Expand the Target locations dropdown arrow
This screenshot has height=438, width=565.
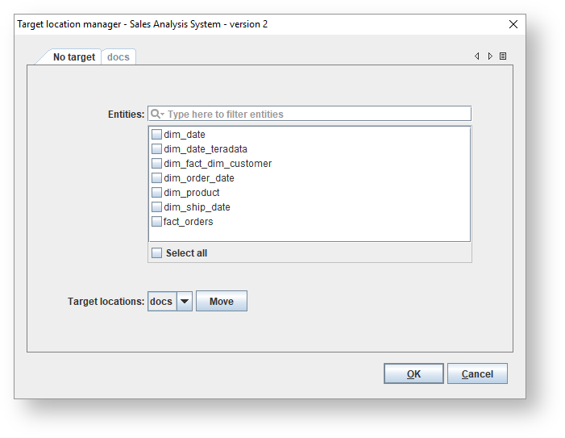(x=185, y=302)
